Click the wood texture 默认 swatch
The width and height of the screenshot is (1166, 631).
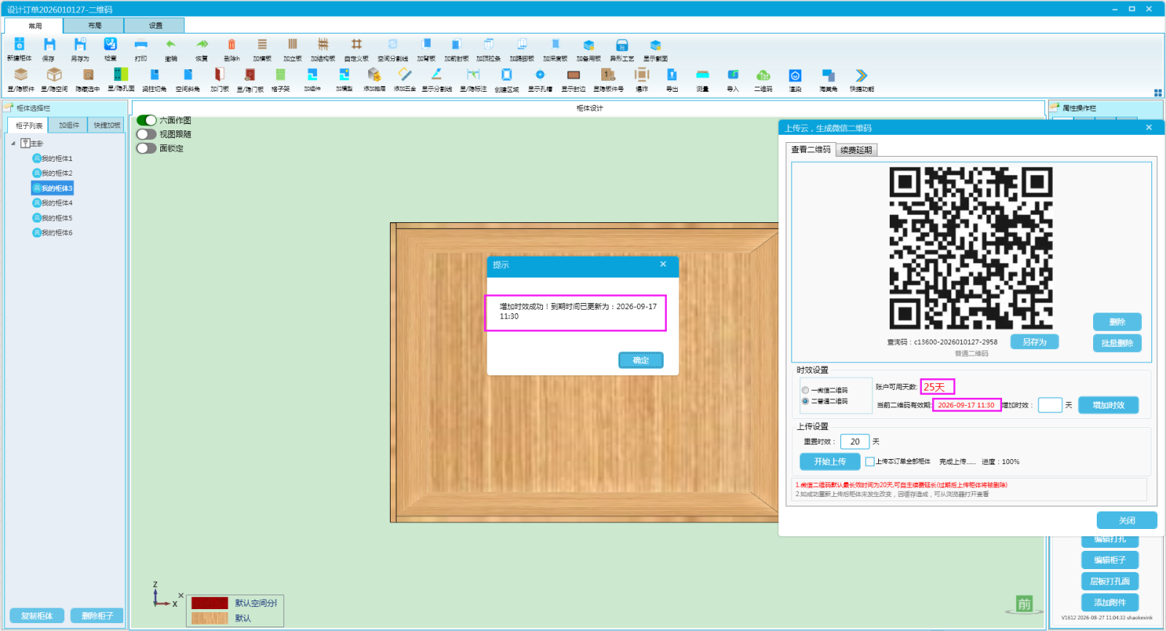tap(210, 618)
